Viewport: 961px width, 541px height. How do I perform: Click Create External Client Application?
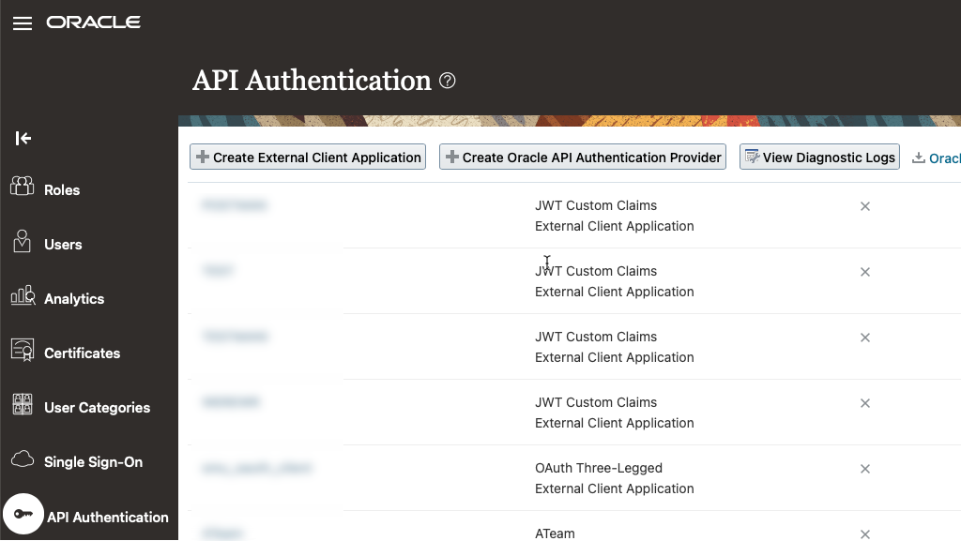coord(307,157)
